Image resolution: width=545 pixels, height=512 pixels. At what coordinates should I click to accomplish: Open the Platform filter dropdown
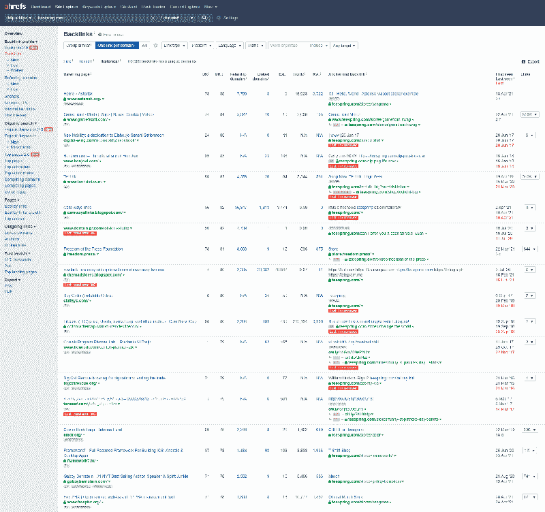tap(201, 46)
